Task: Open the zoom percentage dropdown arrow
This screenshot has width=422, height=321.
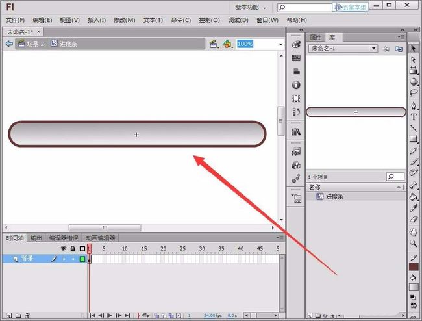Action: pyautogui.click(x=280, y=44)
